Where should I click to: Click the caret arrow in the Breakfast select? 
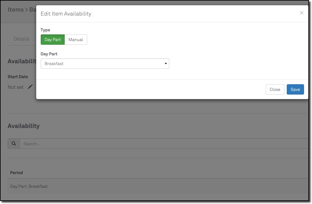pyautogui.click(x=166, y=64)
